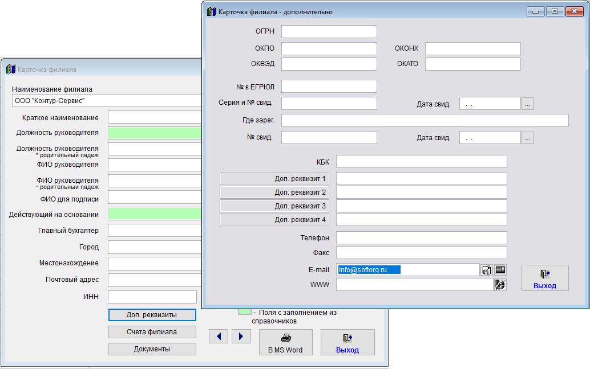The image size is (590, 369).
Task: Focus the Факс input field
Action: point(422,253)
